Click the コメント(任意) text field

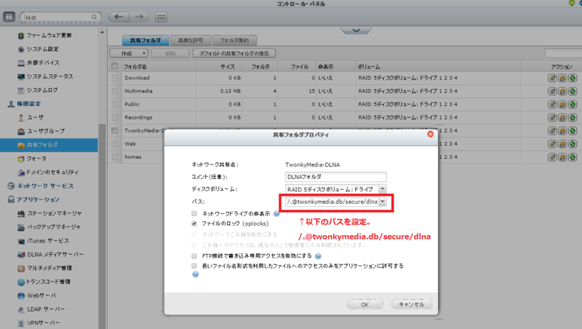click(x=336, y=177)
